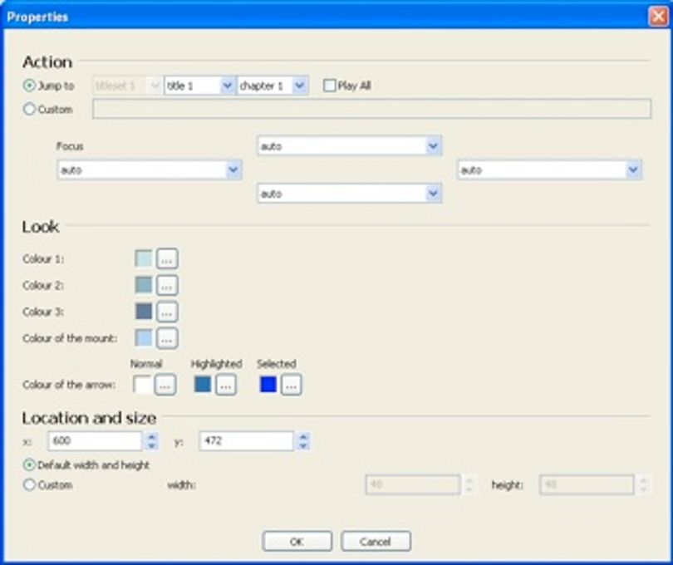Expand the title 1 dropdown

coord(228,86)
